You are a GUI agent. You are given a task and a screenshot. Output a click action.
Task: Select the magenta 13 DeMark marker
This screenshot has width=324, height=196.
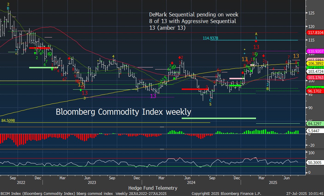tap(153, 96)
